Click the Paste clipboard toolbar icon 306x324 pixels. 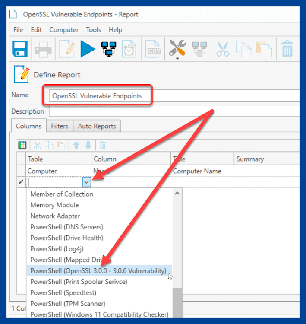(264, 49)
